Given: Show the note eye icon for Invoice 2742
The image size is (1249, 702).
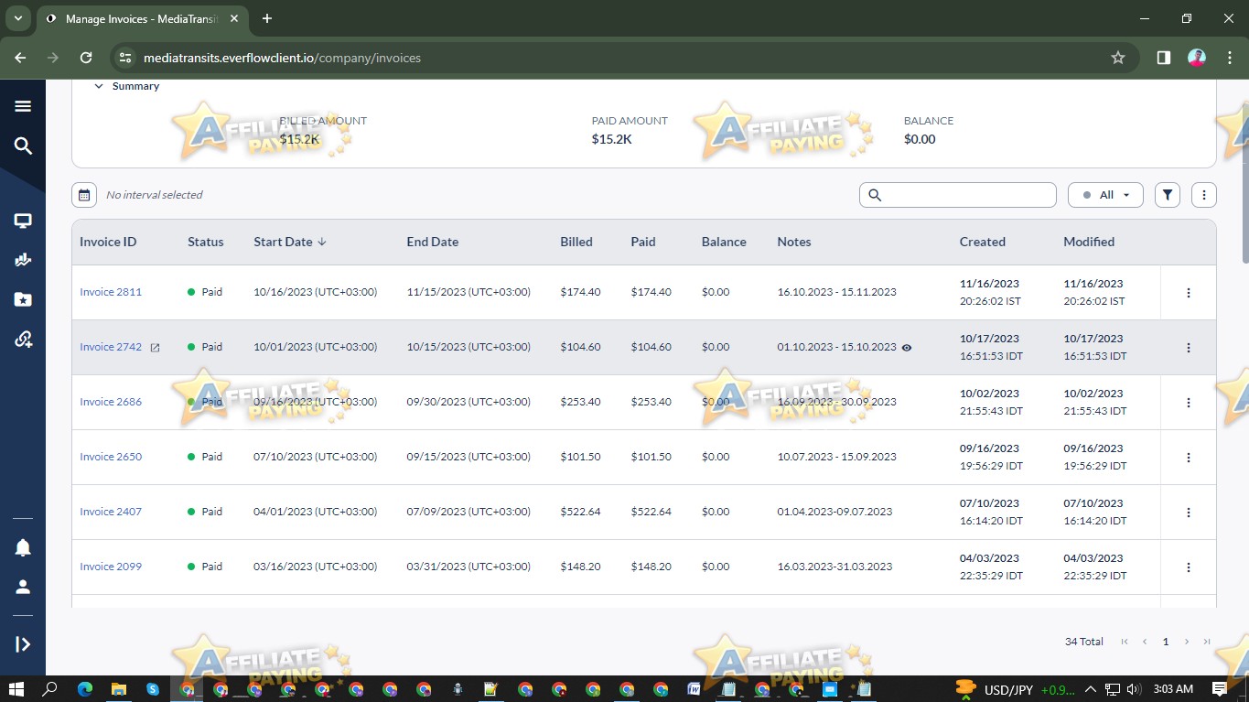Looking at the screenshot, I should coord(907,348).
